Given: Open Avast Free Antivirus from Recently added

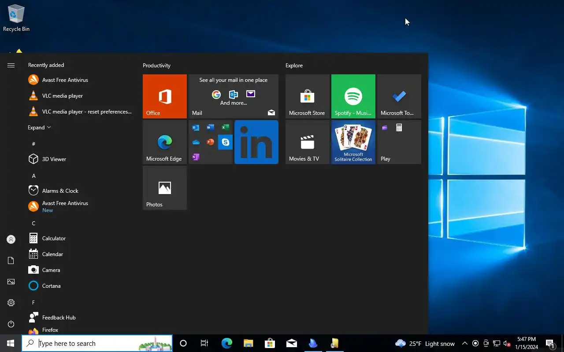Looking at the screenshot, I should tap(80, 80).
